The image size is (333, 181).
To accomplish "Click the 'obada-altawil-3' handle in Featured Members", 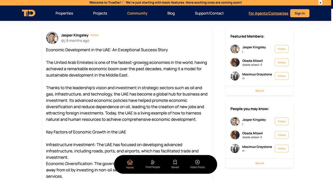I will (x=252, y=65).
